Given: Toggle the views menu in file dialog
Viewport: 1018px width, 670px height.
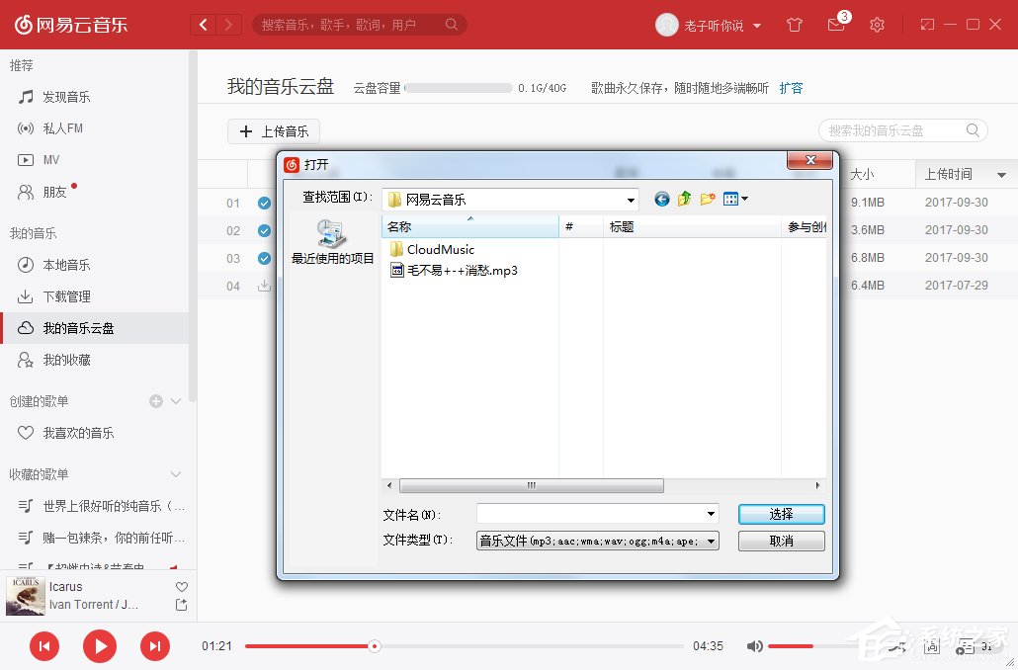Looking at the screenshot, I should click(x=735, y=199).
